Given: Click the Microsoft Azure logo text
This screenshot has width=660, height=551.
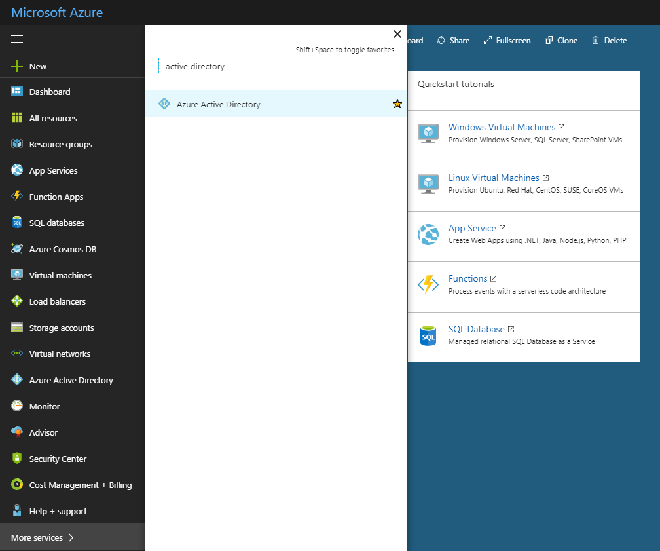Looking at the screenshot, I should [x=57, y=12].
